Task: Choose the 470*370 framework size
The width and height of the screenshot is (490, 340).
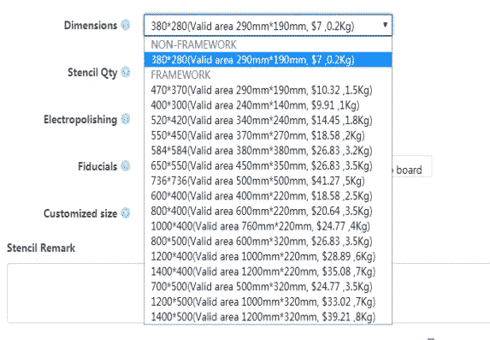Action: tap(268, 90)
